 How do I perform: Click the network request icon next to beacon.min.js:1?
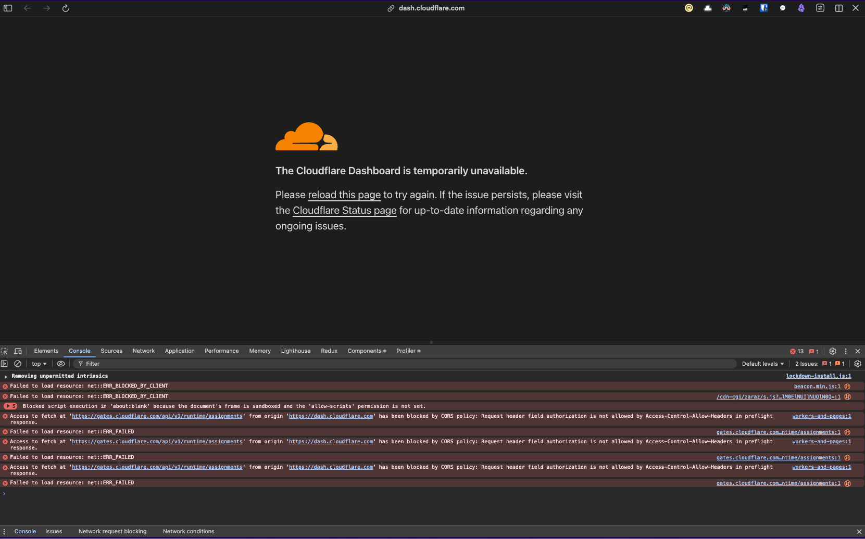tap(847, 387)
